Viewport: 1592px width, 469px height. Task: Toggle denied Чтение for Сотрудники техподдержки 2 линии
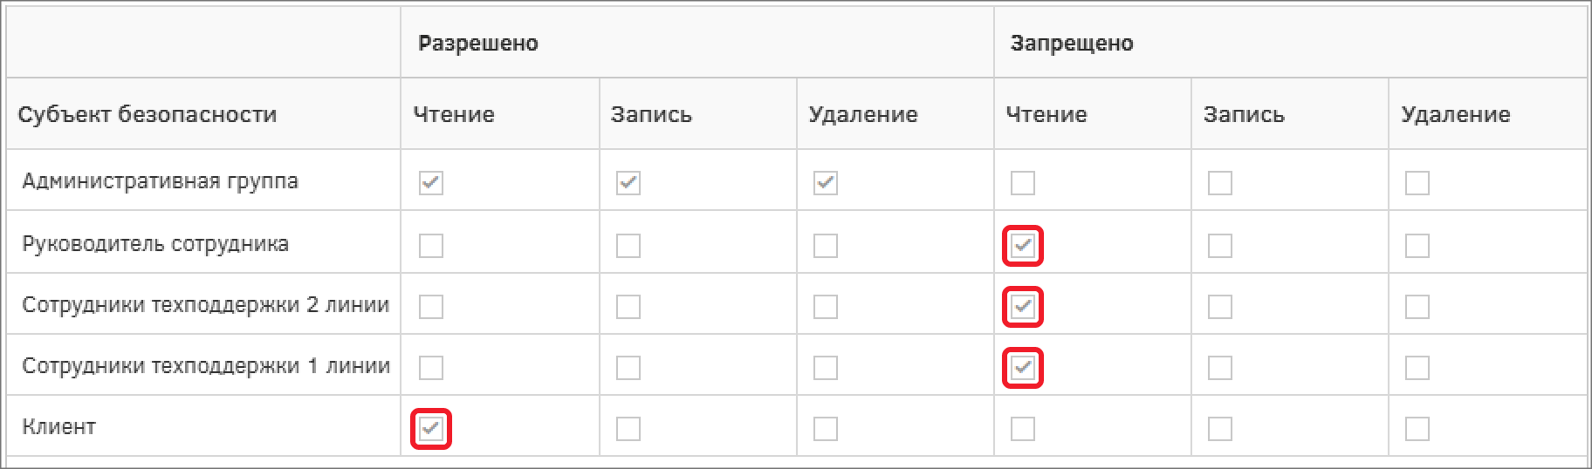click(x=1023, y=307)
